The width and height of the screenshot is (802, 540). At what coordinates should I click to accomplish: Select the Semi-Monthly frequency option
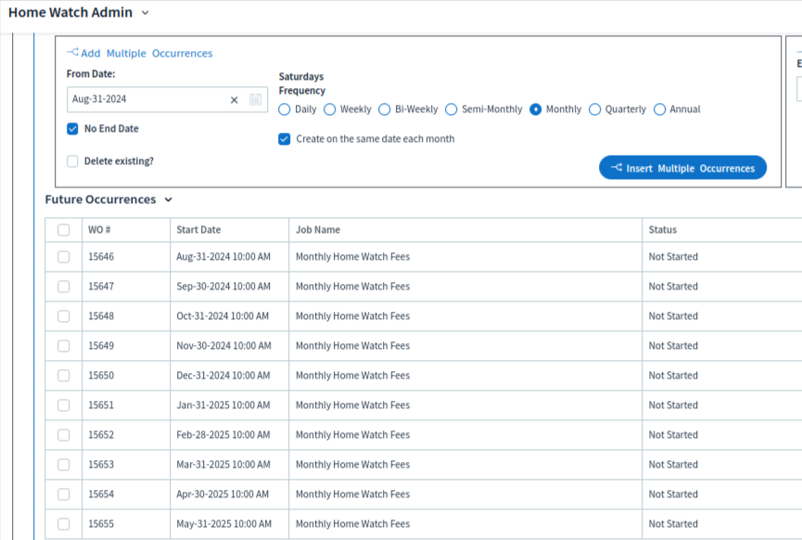tap(452, 109)
